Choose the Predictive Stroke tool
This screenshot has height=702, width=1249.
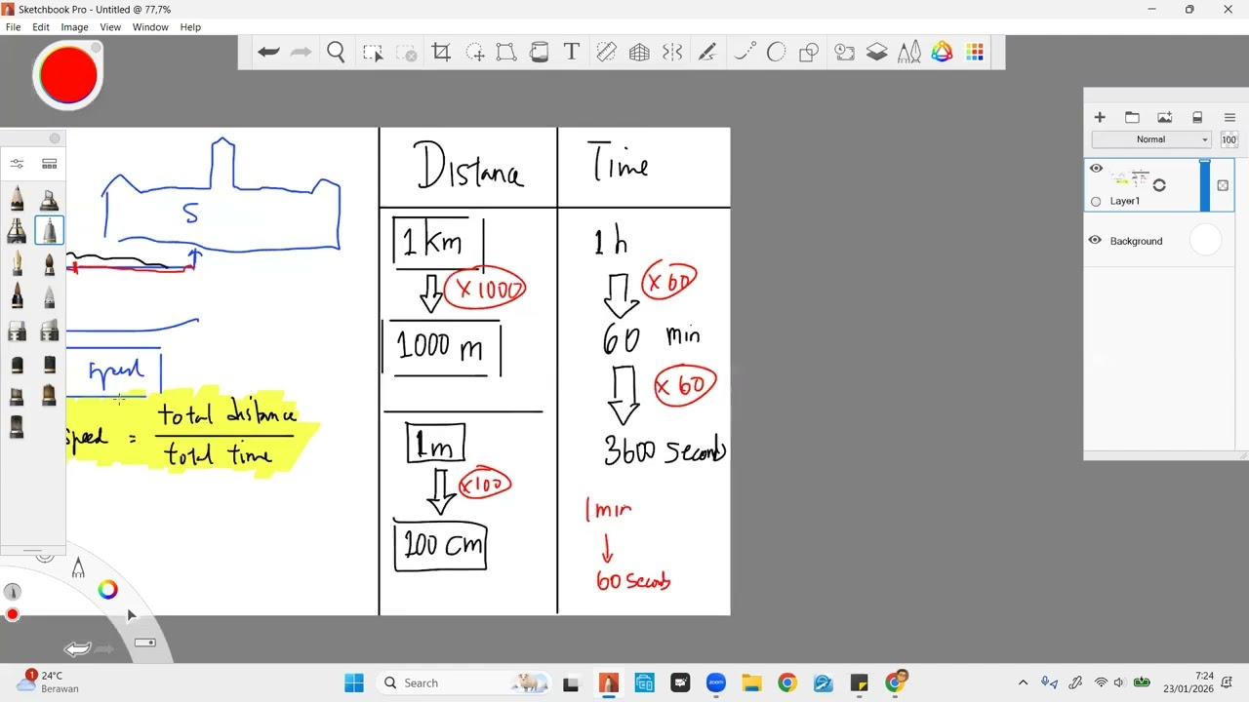click(x=745, y=53)
